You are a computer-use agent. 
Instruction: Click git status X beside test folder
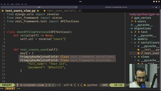point(135,32)
